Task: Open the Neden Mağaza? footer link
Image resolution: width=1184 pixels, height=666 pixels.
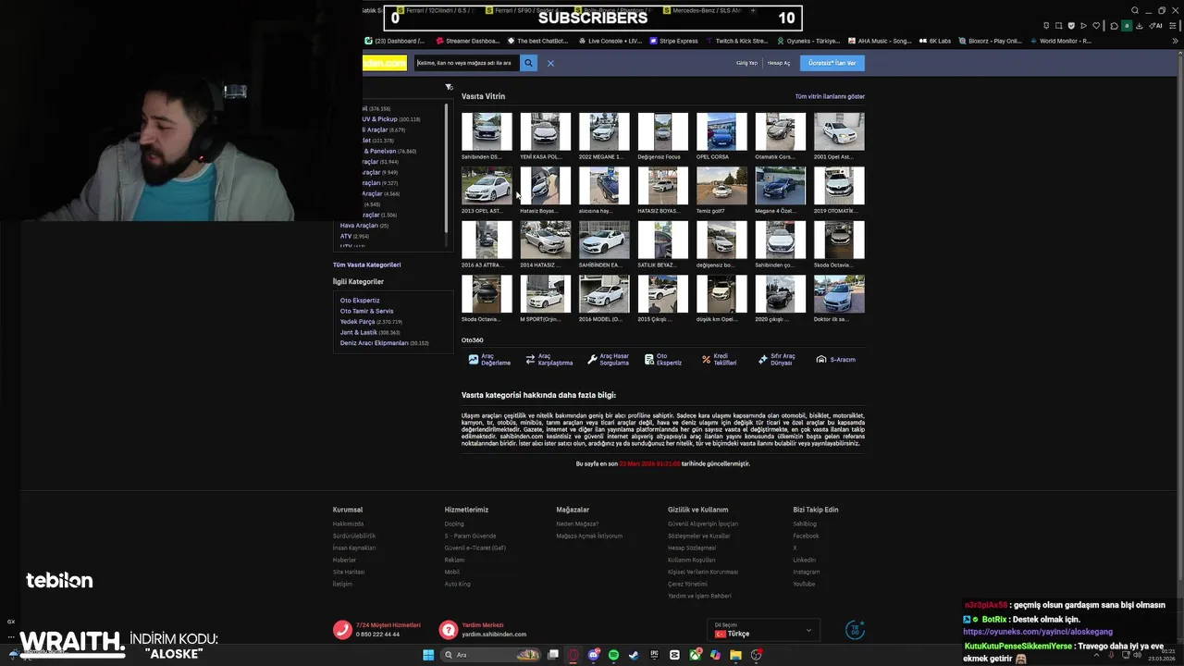Action: 577,524
